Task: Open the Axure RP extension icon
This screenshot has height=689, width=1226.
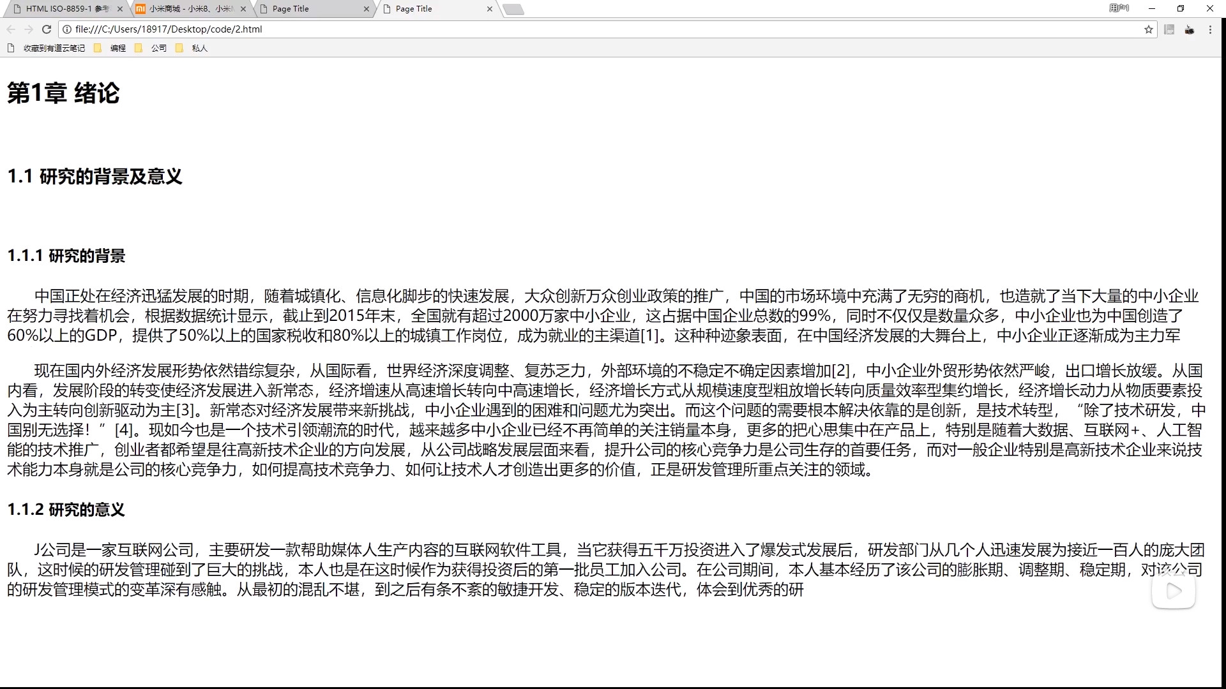Action: coord(1169,29)
